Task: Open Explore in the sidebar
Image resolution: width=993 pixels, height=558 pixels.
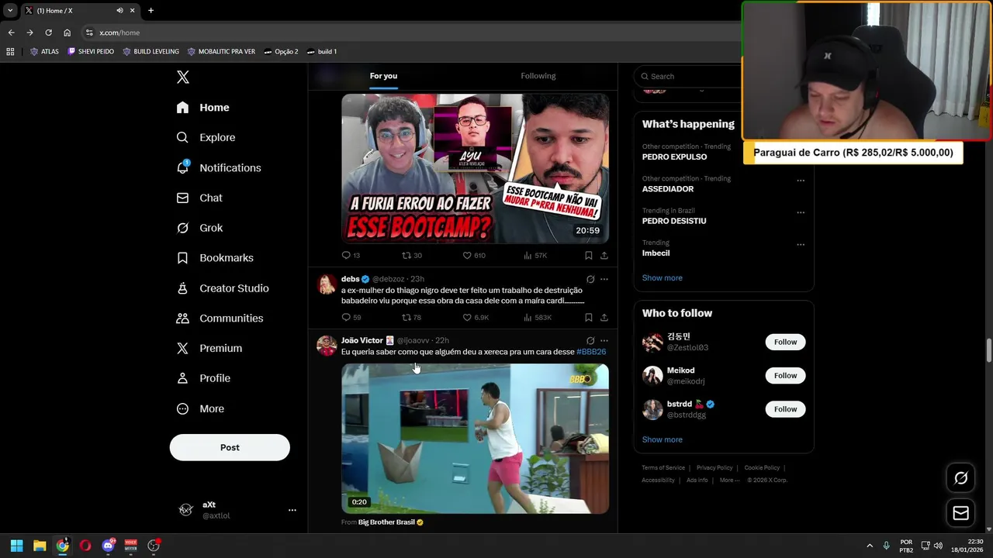Action: [x=206, y=137]
